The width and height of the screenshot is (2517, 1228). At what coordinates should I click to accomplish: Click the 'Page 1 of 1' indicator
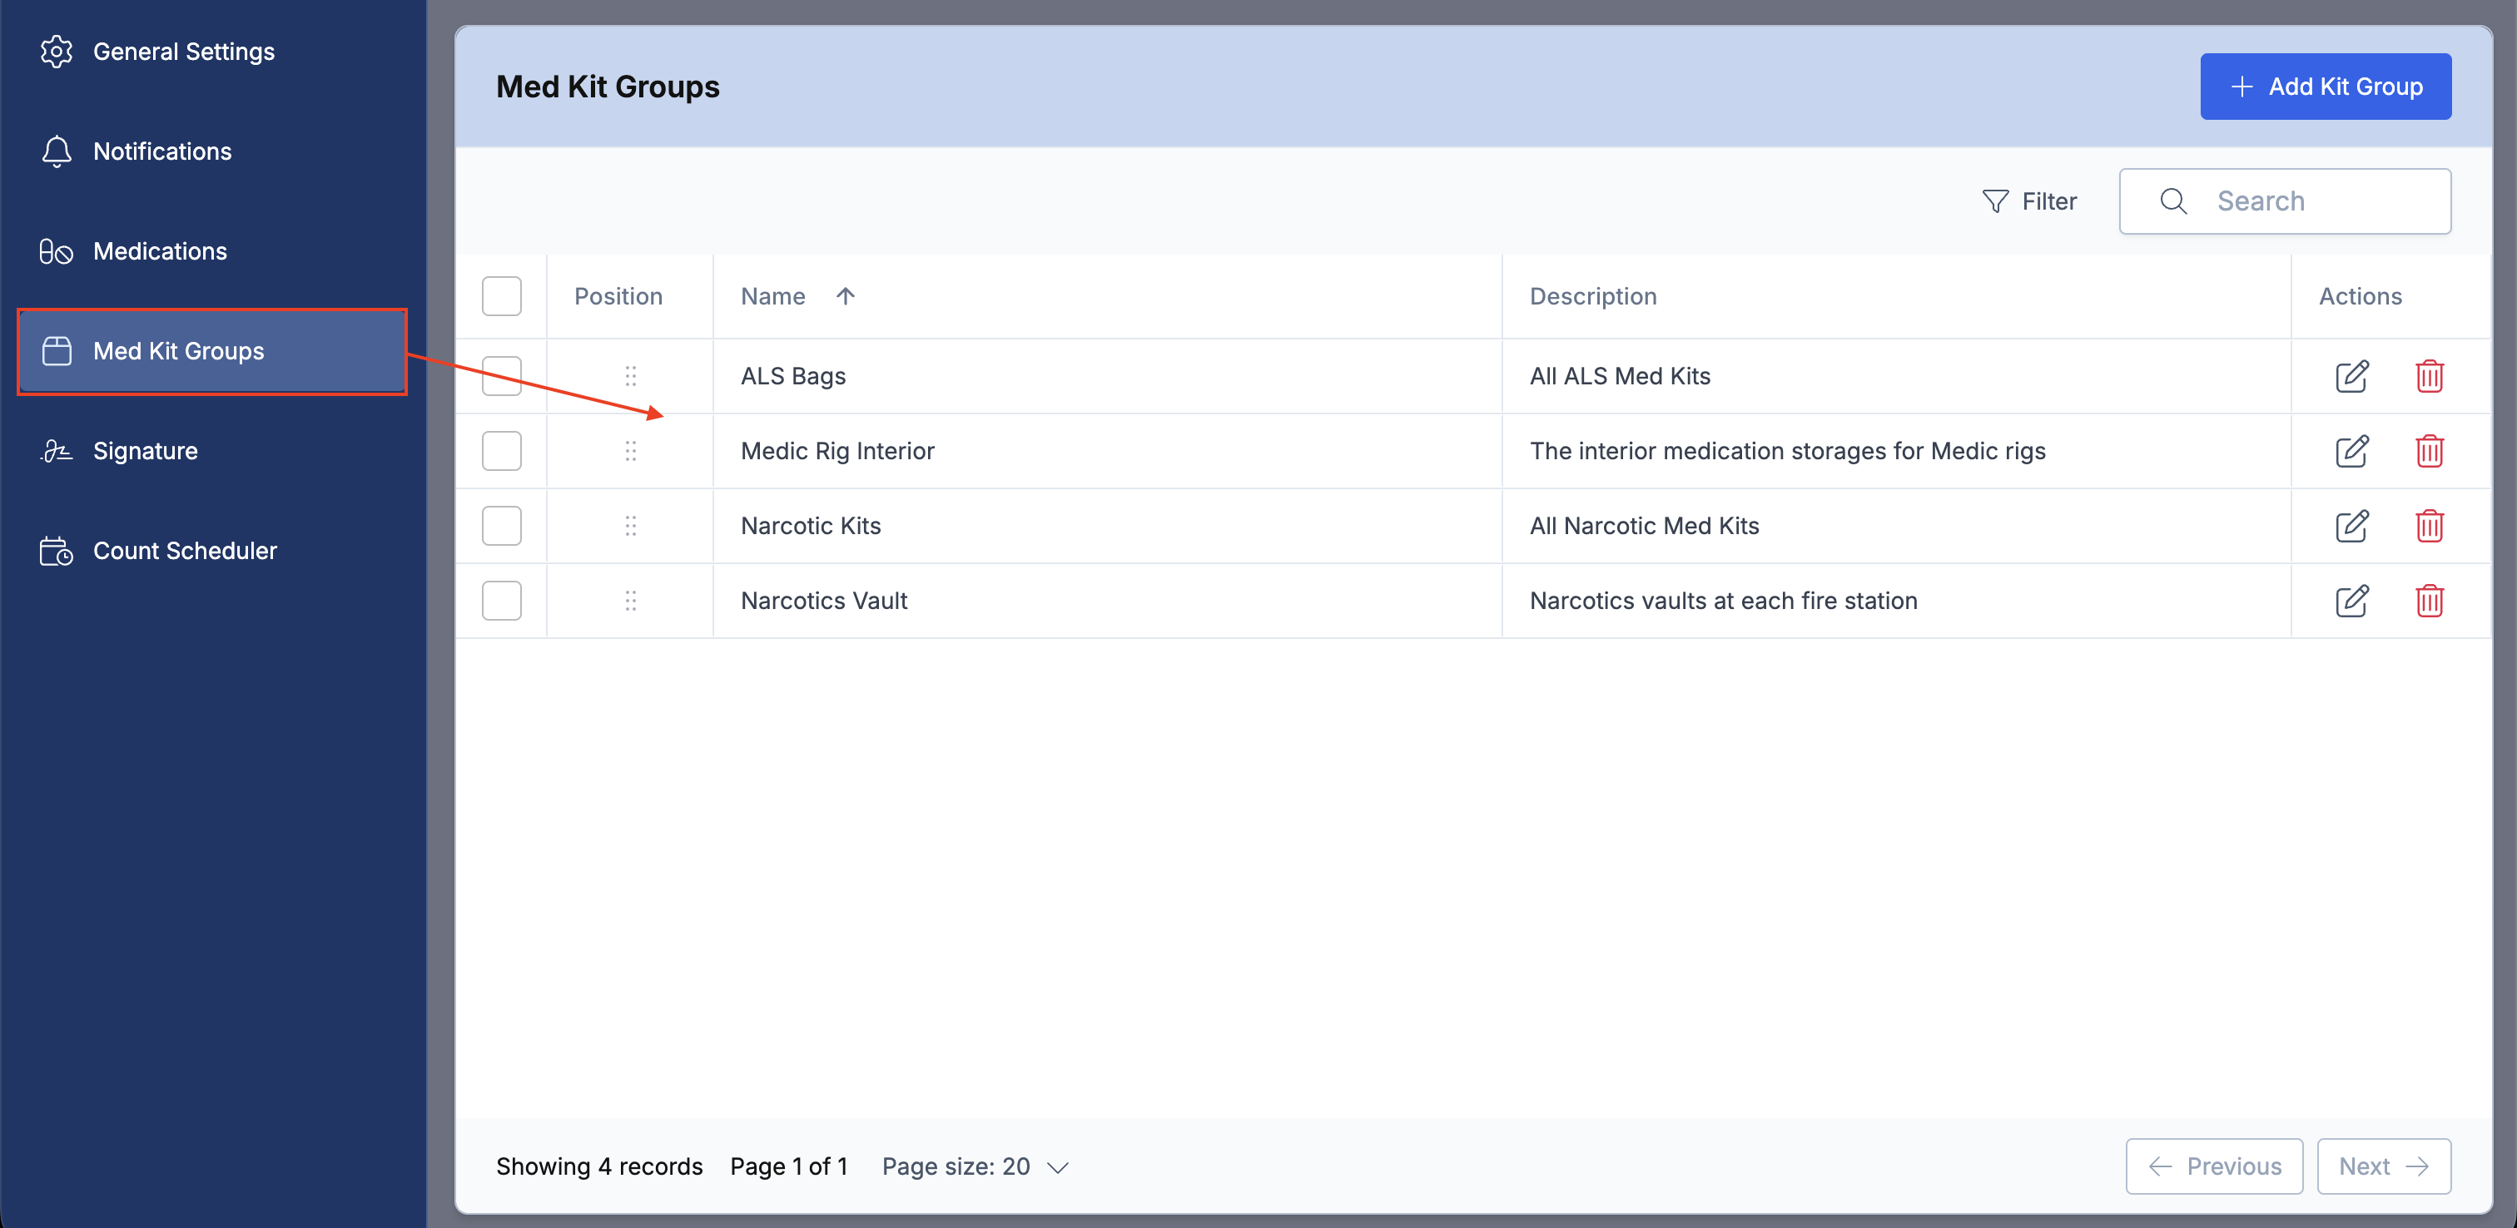click(x=788, y=1166)
